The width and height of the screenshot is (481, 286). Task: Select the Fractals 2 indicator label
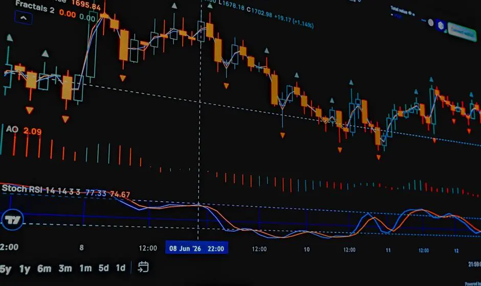35,7
